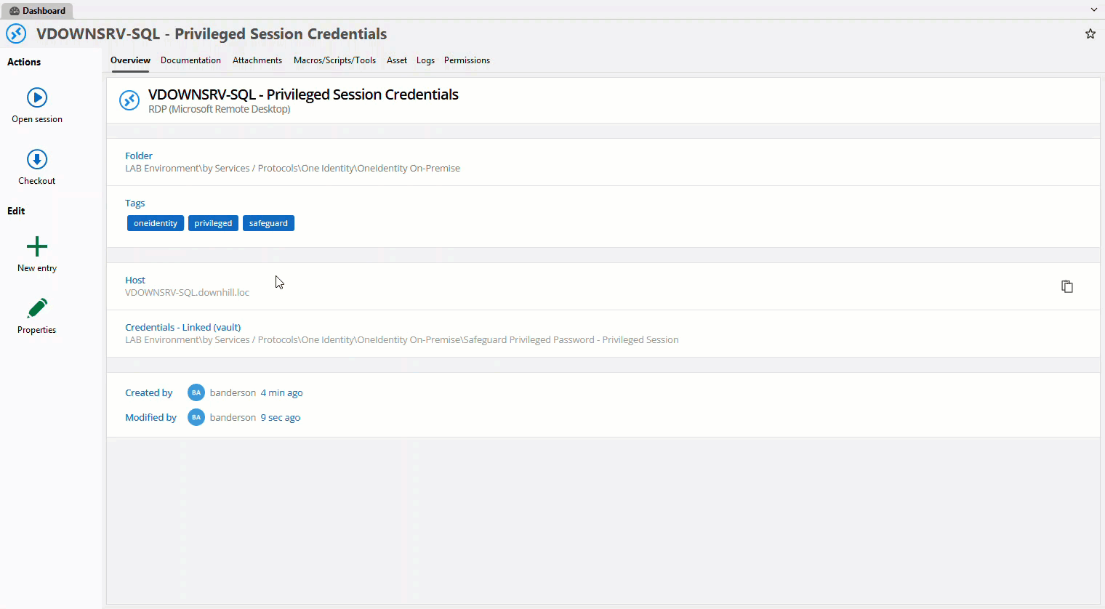The image size is (1105, 609).
Task: Switch to the Dashboard tab
Action: 37,10
